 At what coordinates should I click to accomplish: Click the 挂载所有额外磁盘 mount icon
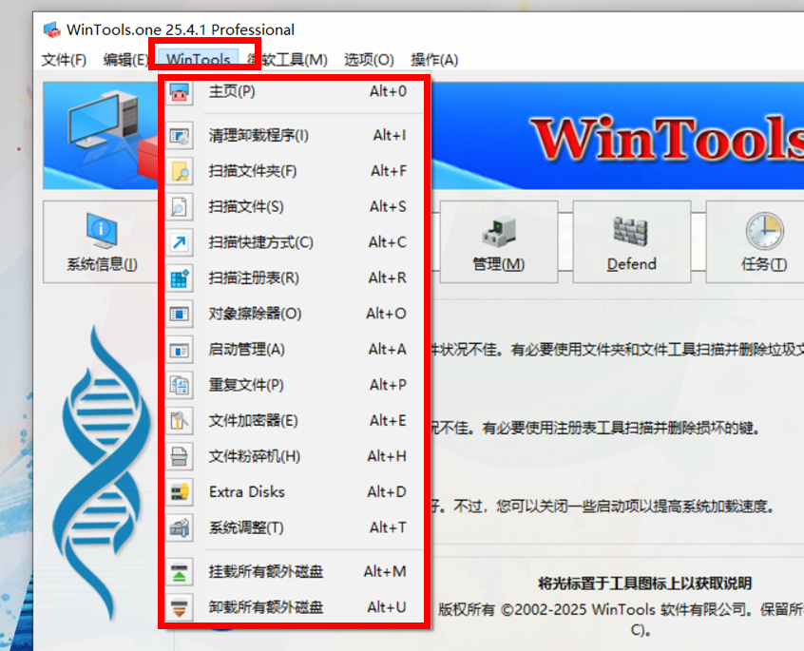pos(179,572)
